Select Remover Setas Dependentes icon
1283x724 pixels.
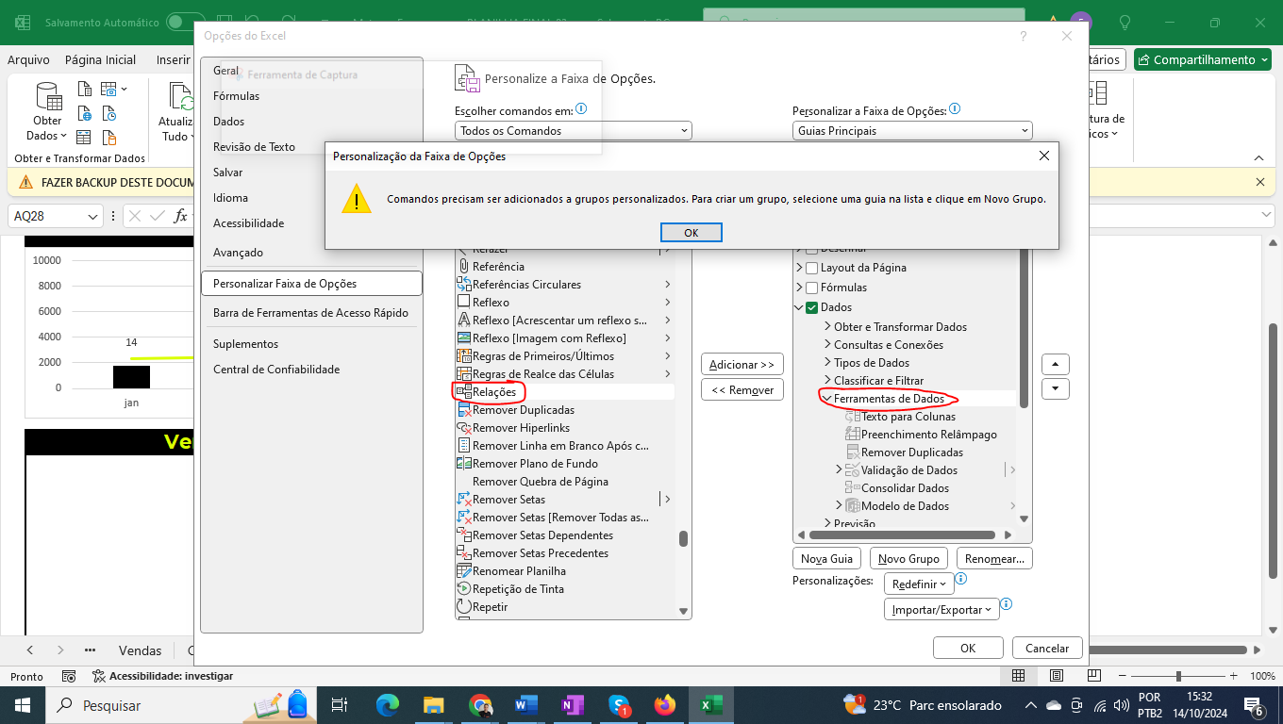click(x=463, y=535)
